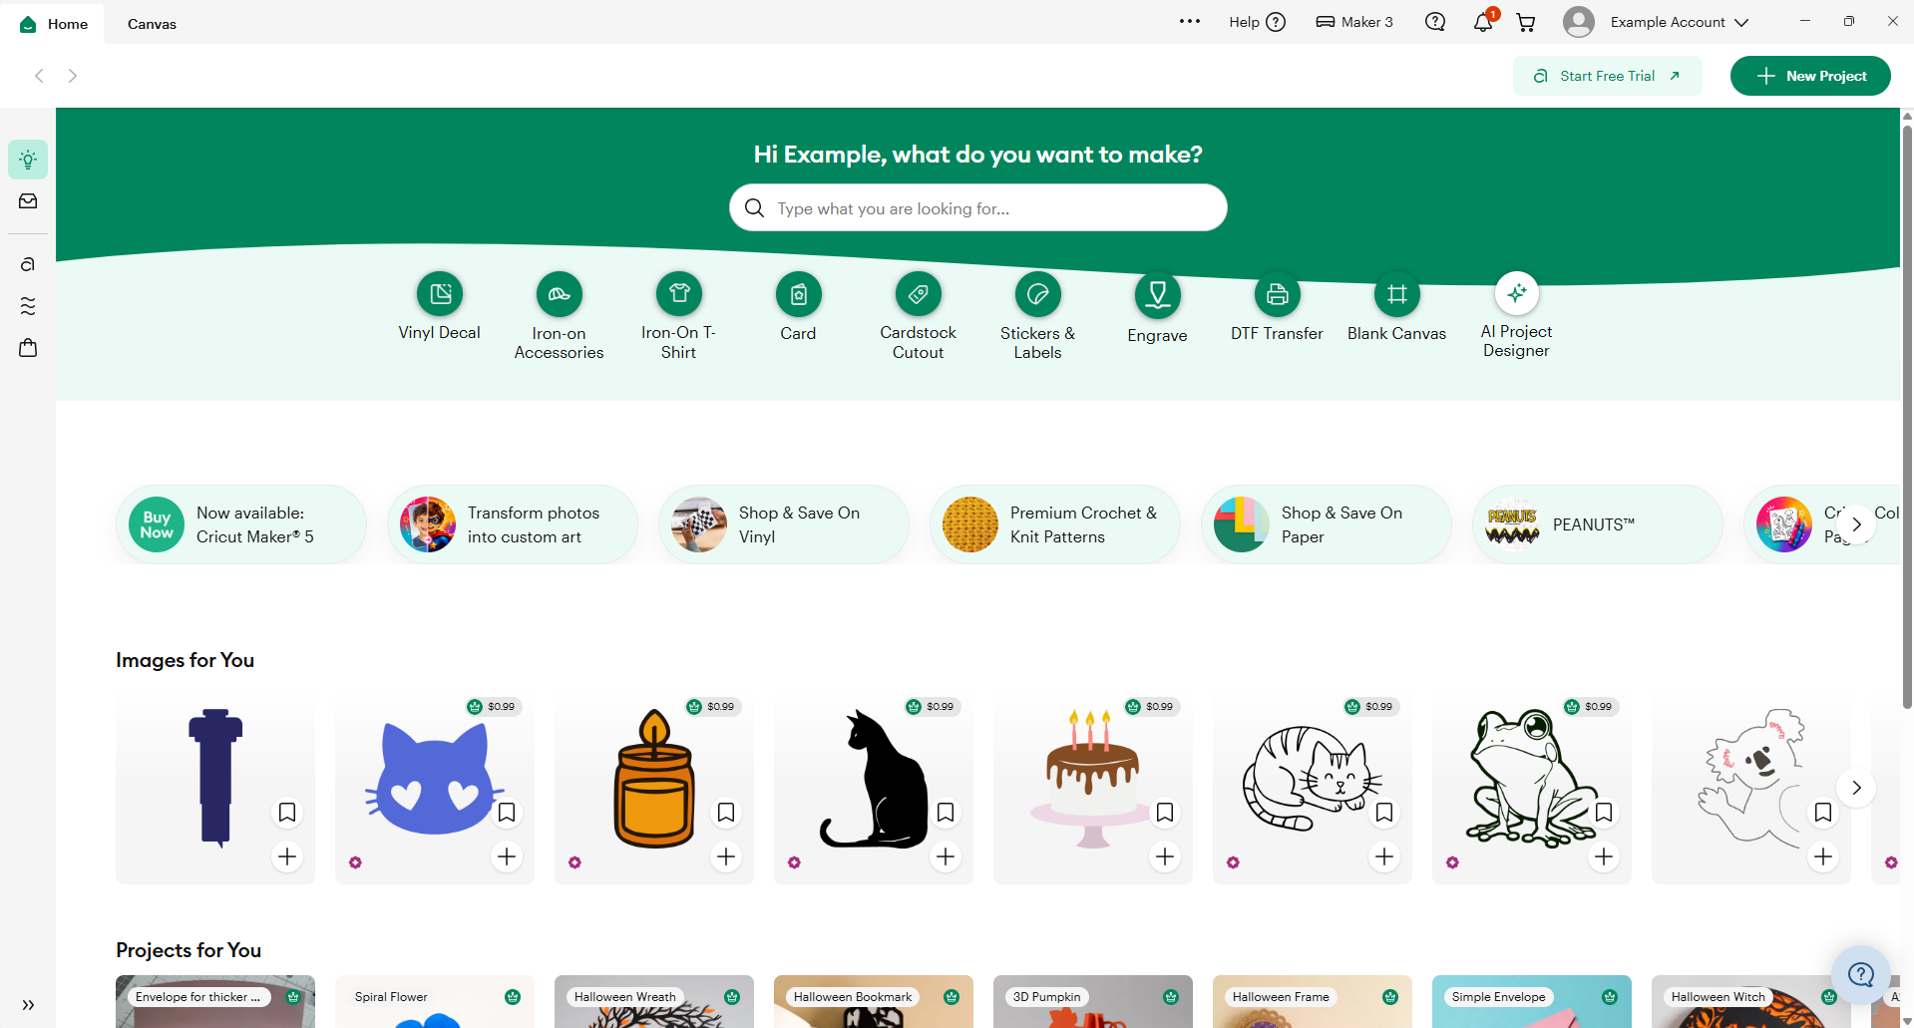Open the Help menu
Viewport: 1914px width, 1028px height.
1257,22
